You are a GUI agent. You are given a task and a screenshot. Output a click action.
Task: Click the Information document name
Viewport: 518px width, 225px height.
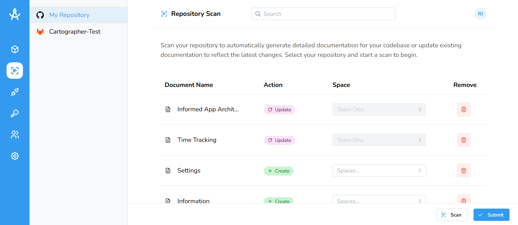[193, 201]
